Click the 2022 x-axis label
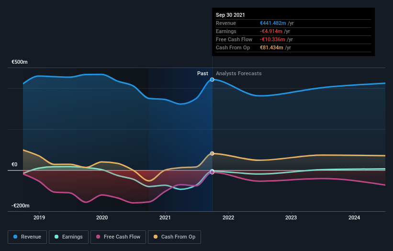 pyautogui.click(x=228, y=217)
